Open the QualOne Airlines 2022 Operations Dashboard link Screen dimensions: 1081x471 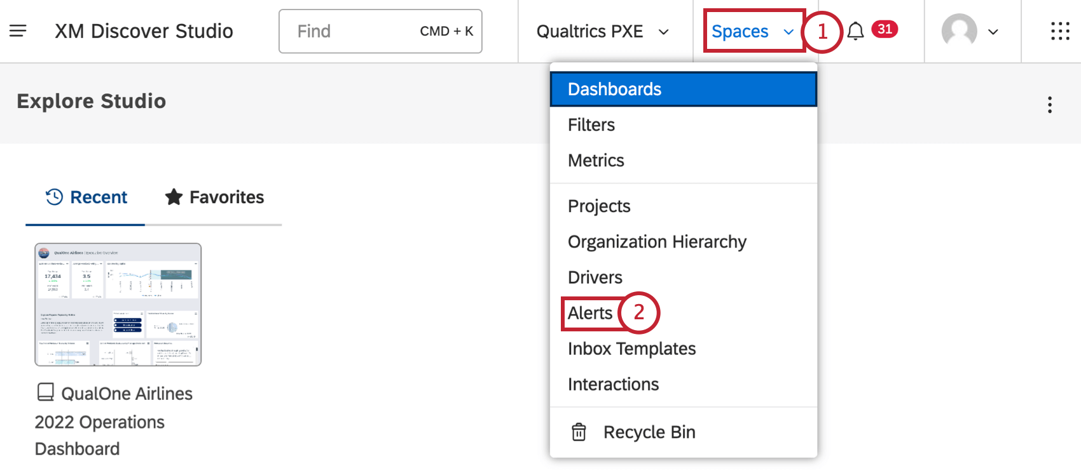pos(114,421)
